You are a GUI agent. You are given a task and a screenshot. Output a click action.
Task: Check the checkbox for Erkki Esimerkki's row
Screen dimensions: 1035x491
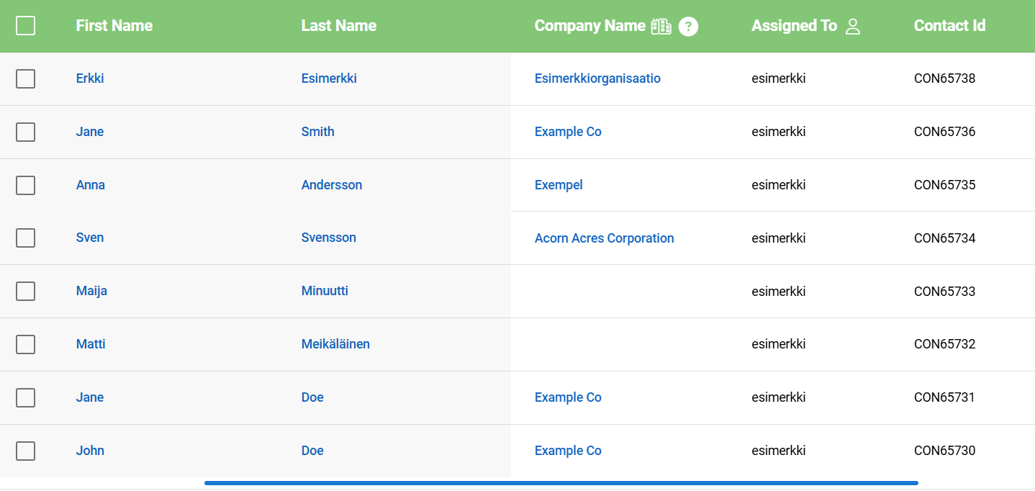(x=25, y=78)
